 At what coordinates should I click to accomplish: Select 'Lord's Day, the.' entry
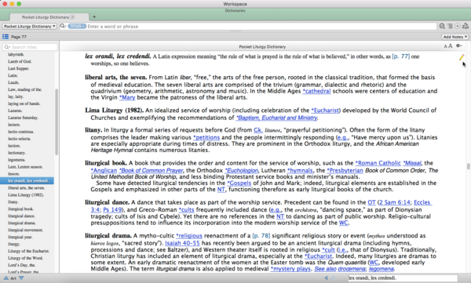point(21,265)
